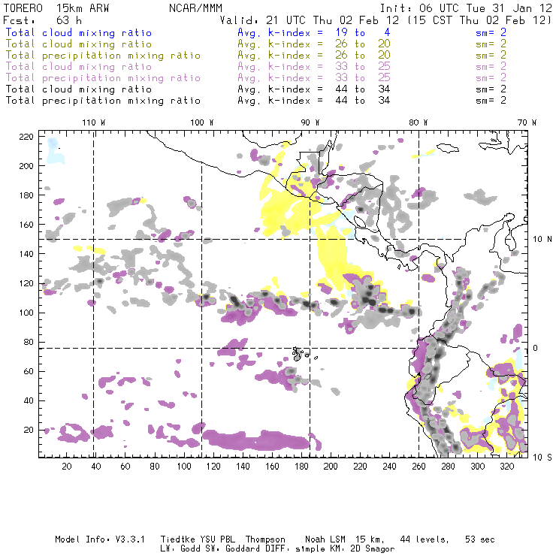Click 'Model Info: V3.3.1' footer text
The image size is (556, 556).
(x=100, y=539)
